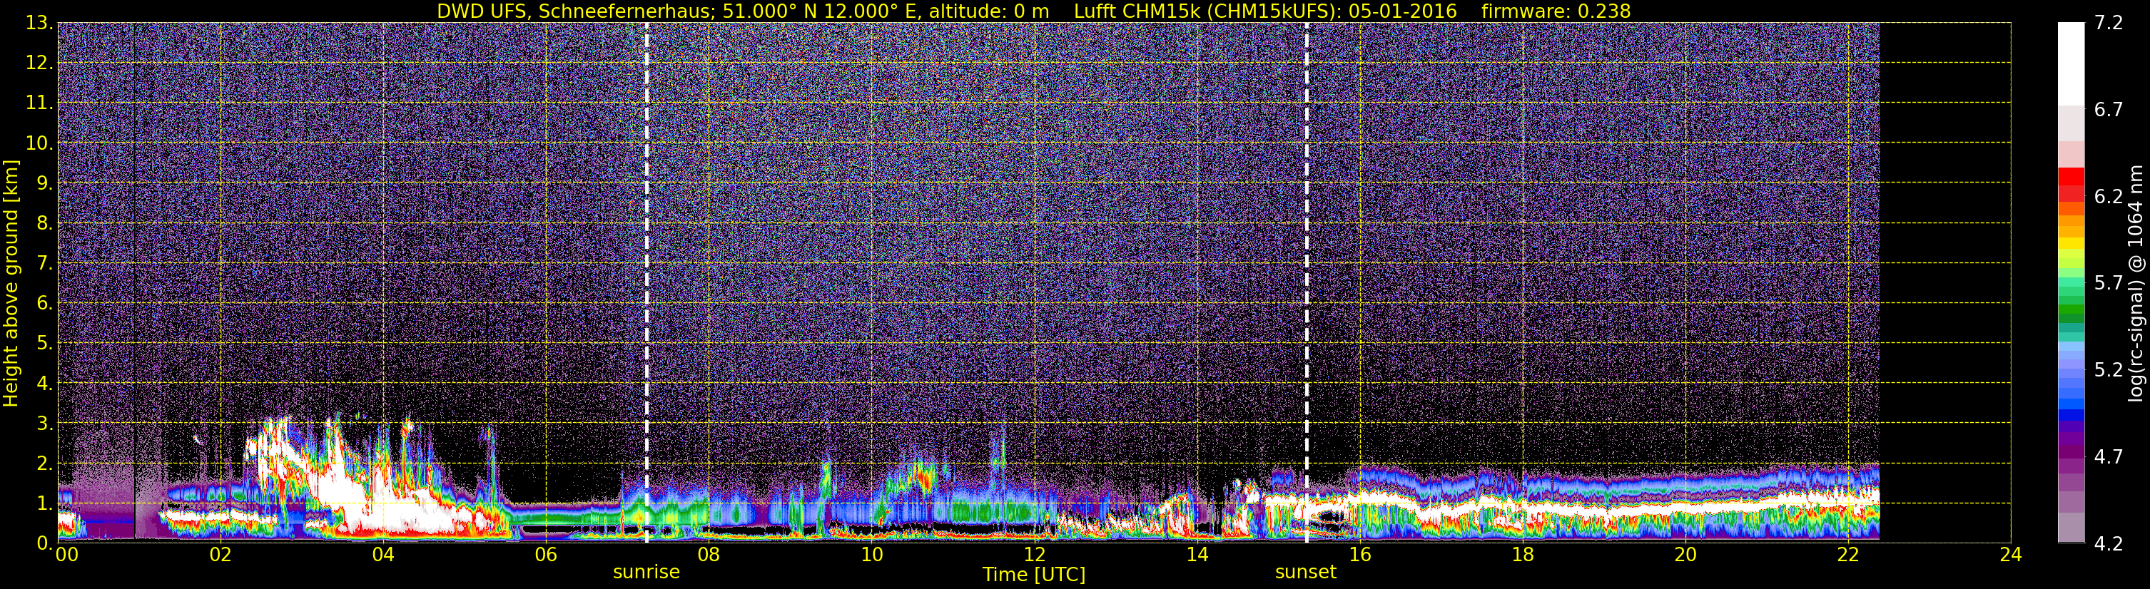Click the time axis tick "02"
This screenshot has width=2150, height=589.
220,555
